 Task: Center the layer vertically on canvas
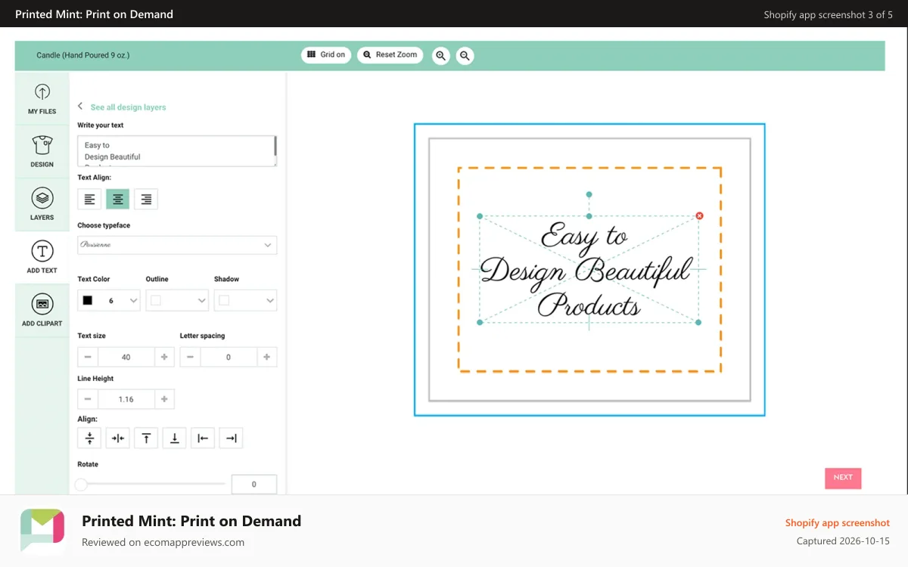coord(89,438)
